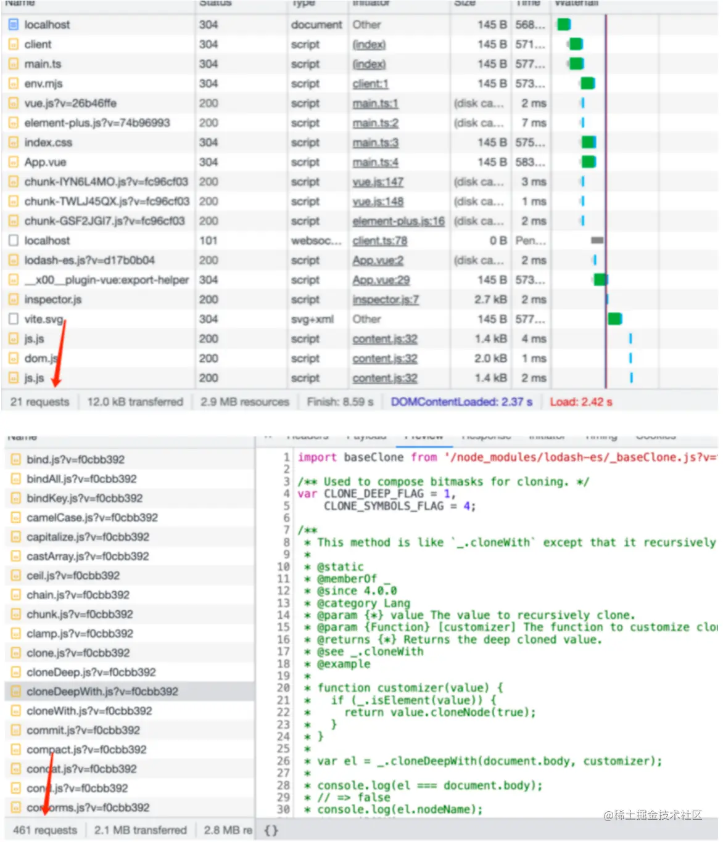Screen dimensions: 723x842
Task: Select the __x00__plugin-vue:export-helper request
Action: [106, 280]
